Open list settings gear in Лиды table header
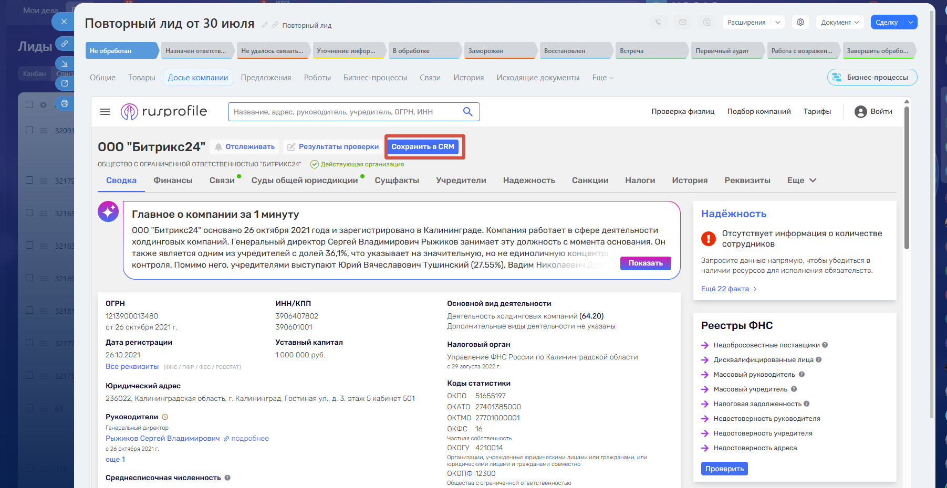Image resolution: width=947 pixels, height=488 pixels. click(x=44, y=104)
